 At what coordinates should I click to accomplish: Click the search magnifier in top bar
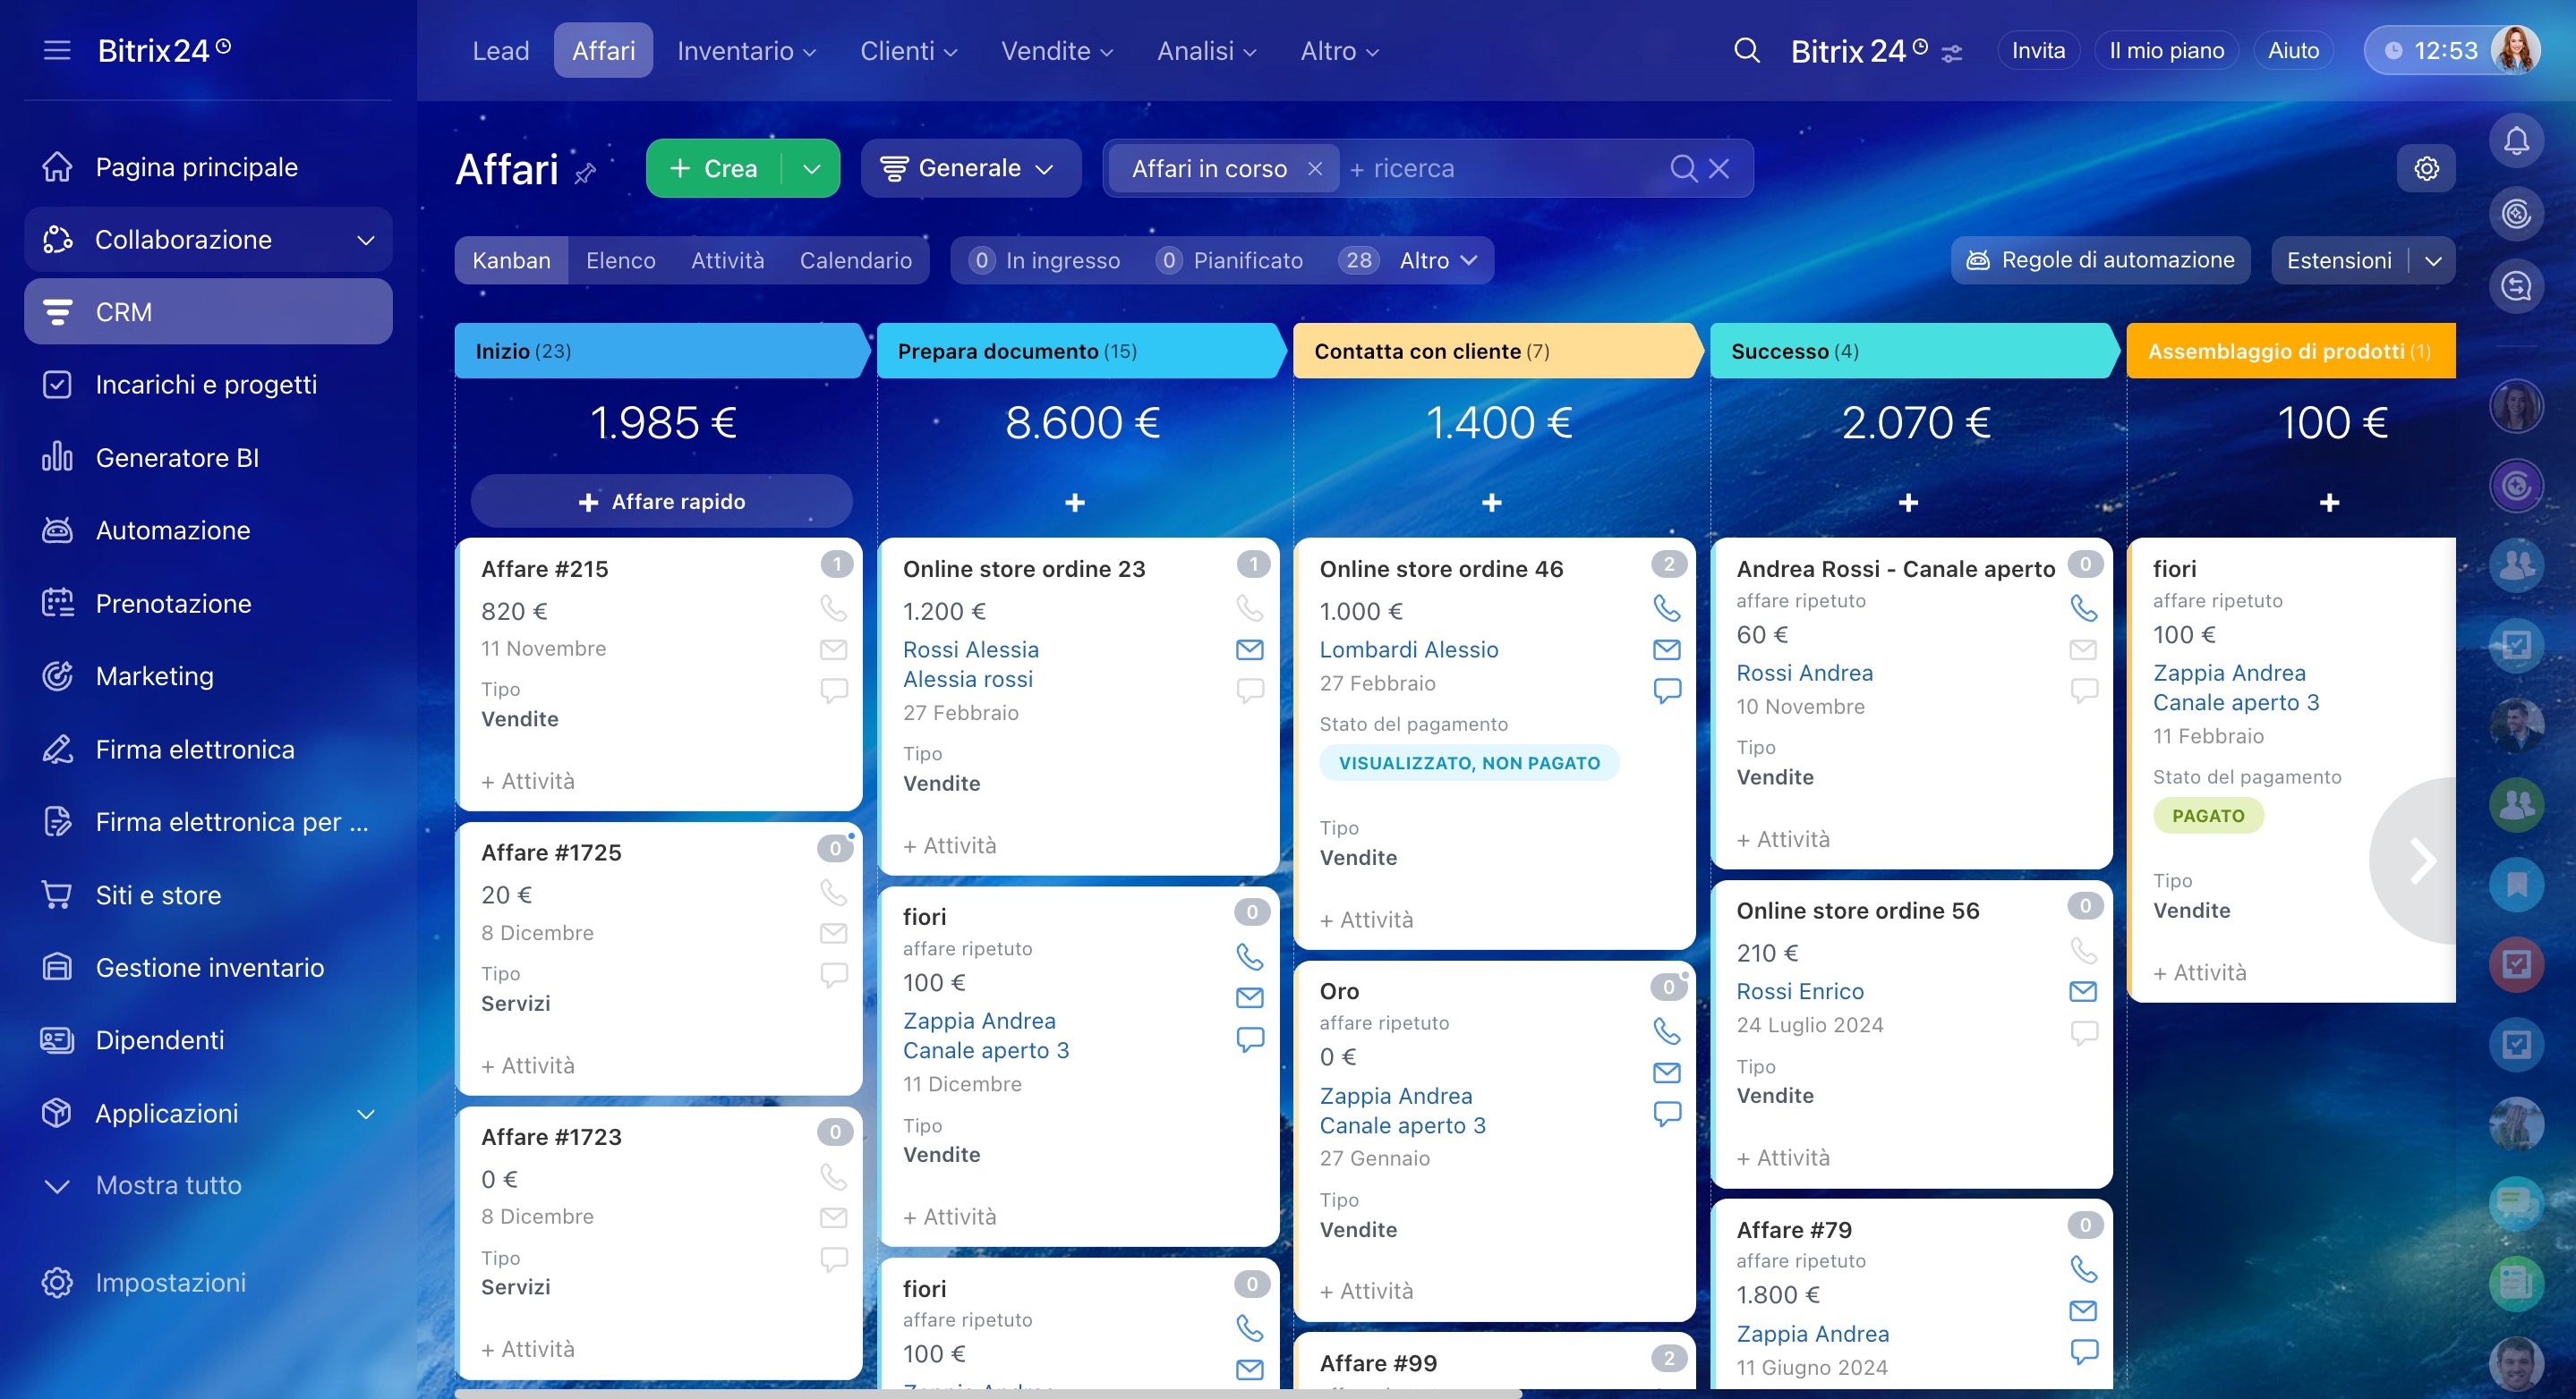click(1746, 50)
